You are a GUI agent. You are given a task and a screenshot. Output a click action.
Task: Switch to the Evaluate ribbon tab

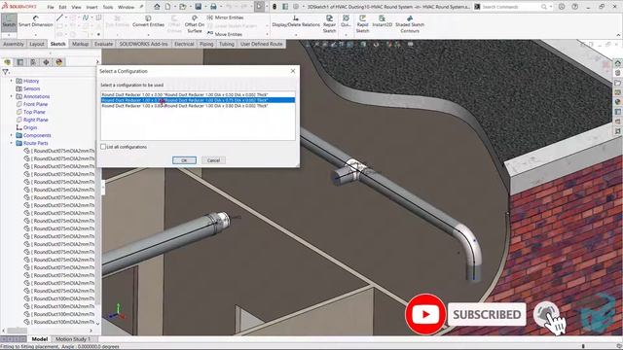click(x=103, y=44)
